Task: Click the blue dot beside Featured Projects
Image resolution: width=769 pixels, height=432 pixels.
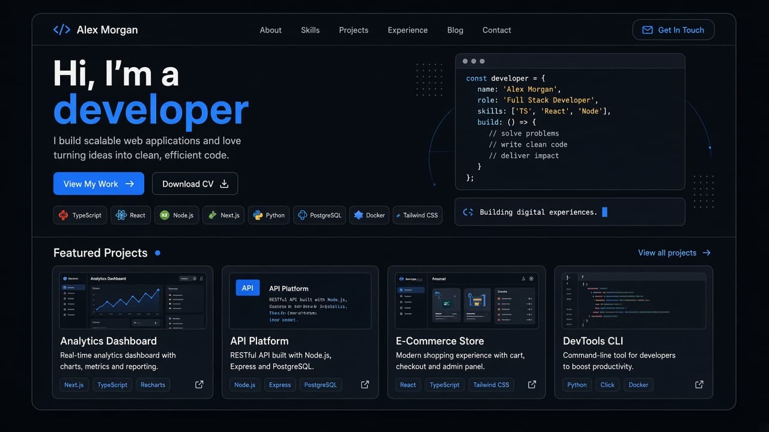Action: pyautogui.click(x=157, y=253)
